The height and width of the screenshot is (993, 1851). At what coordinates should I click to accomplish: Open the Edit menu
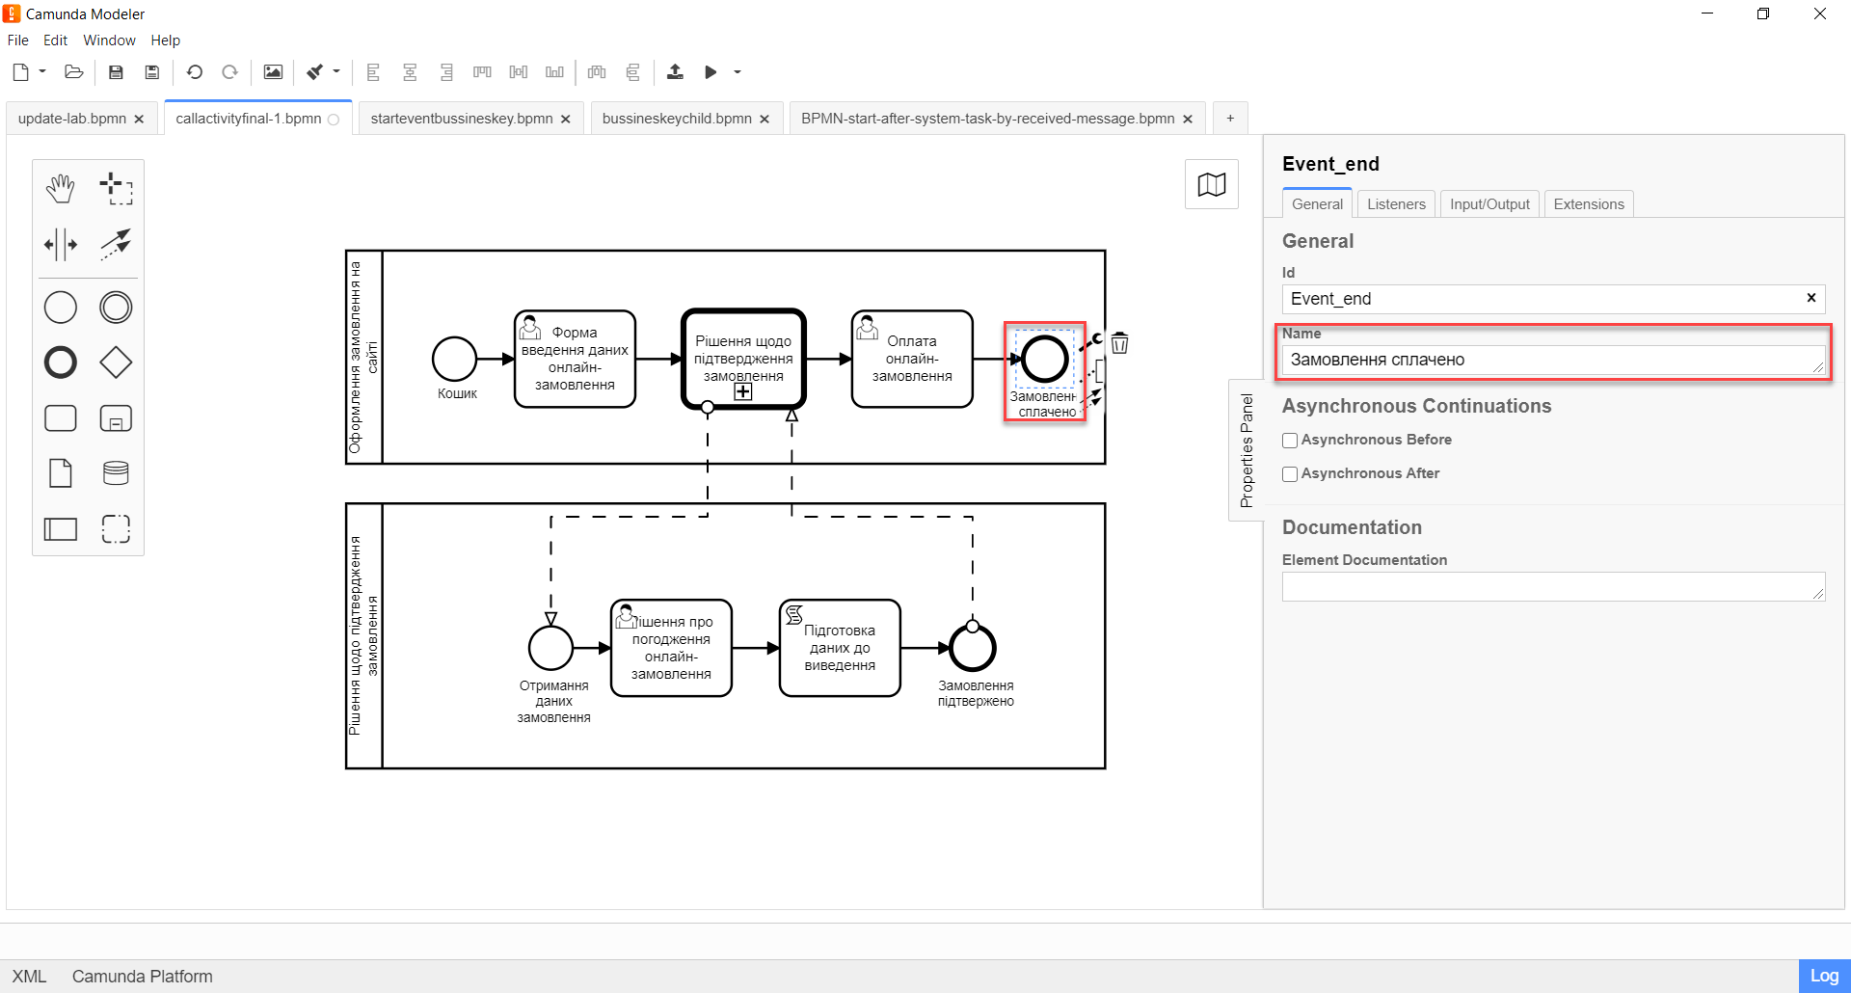[x=55, y=40]
